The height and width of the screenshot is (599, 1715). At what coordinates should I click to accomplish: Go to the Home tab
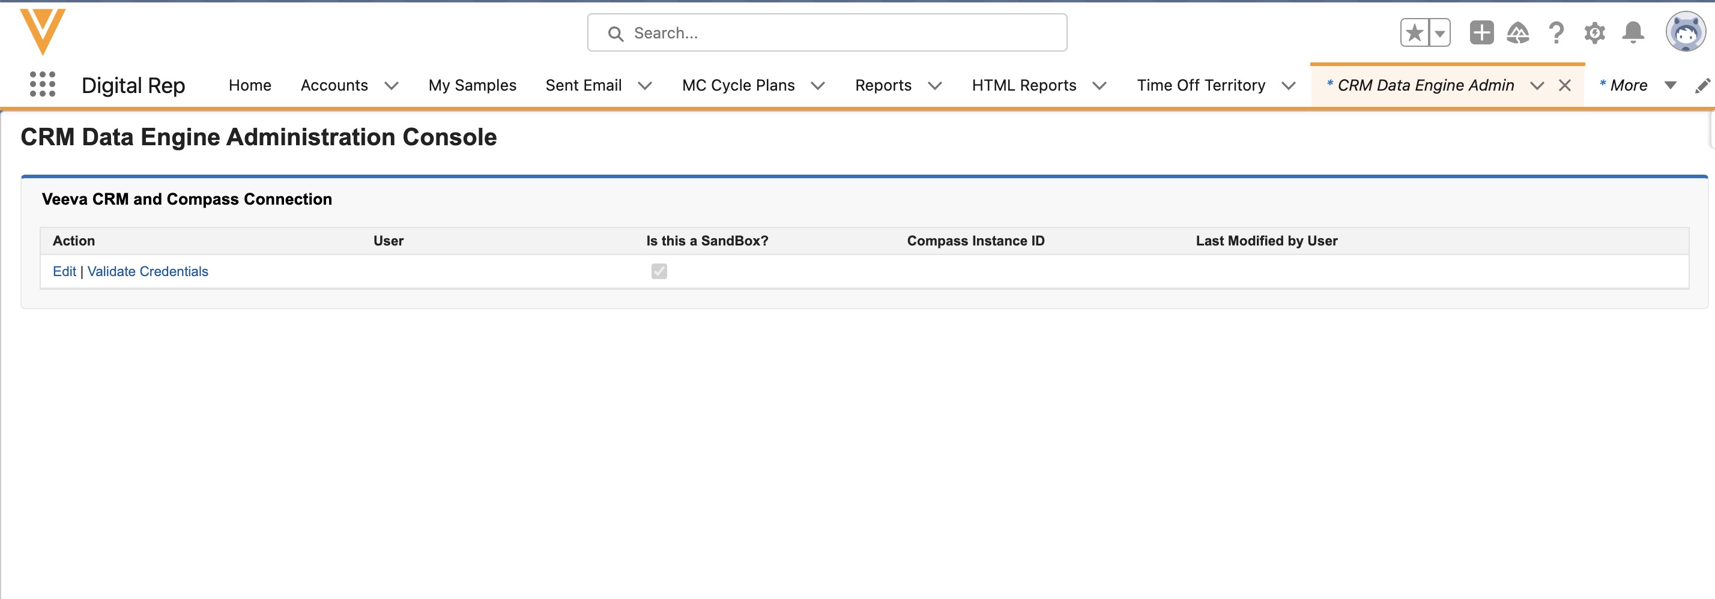(250, 85)
